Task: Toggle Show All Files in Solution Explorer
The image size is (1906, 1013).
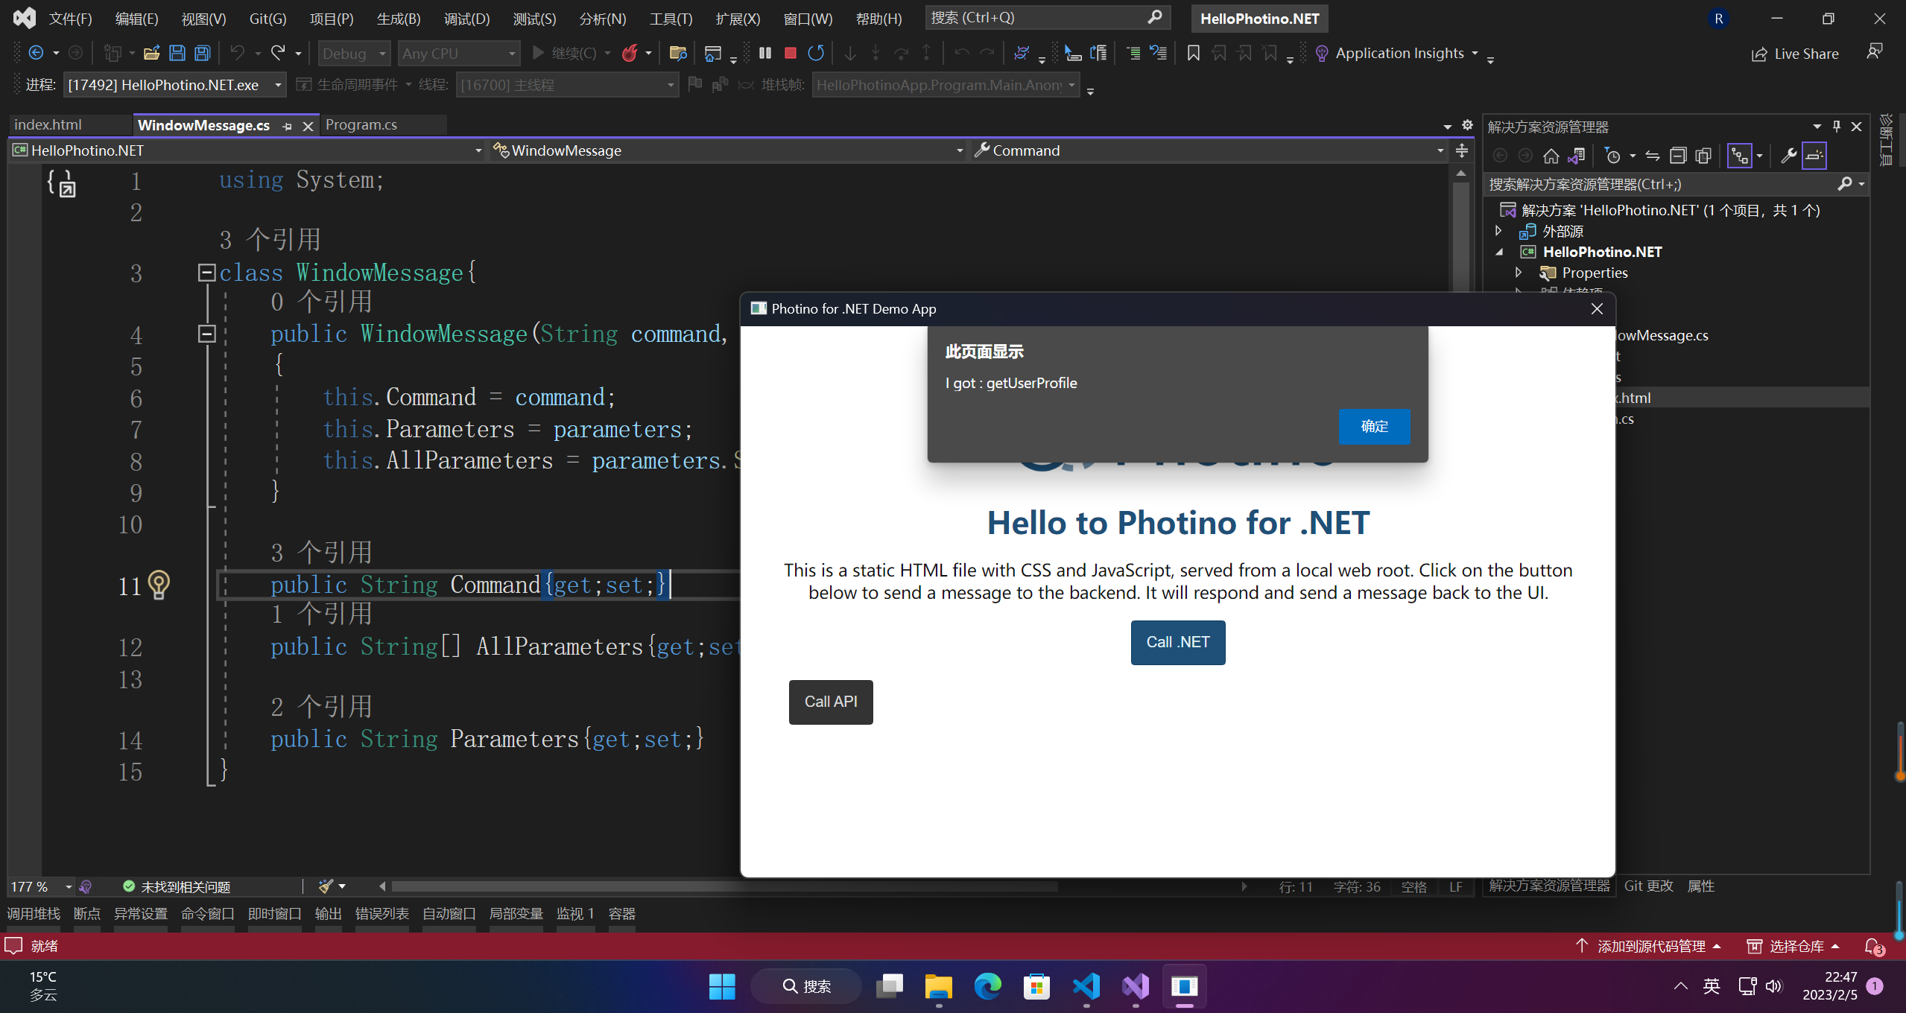Action: (1704, 155)
